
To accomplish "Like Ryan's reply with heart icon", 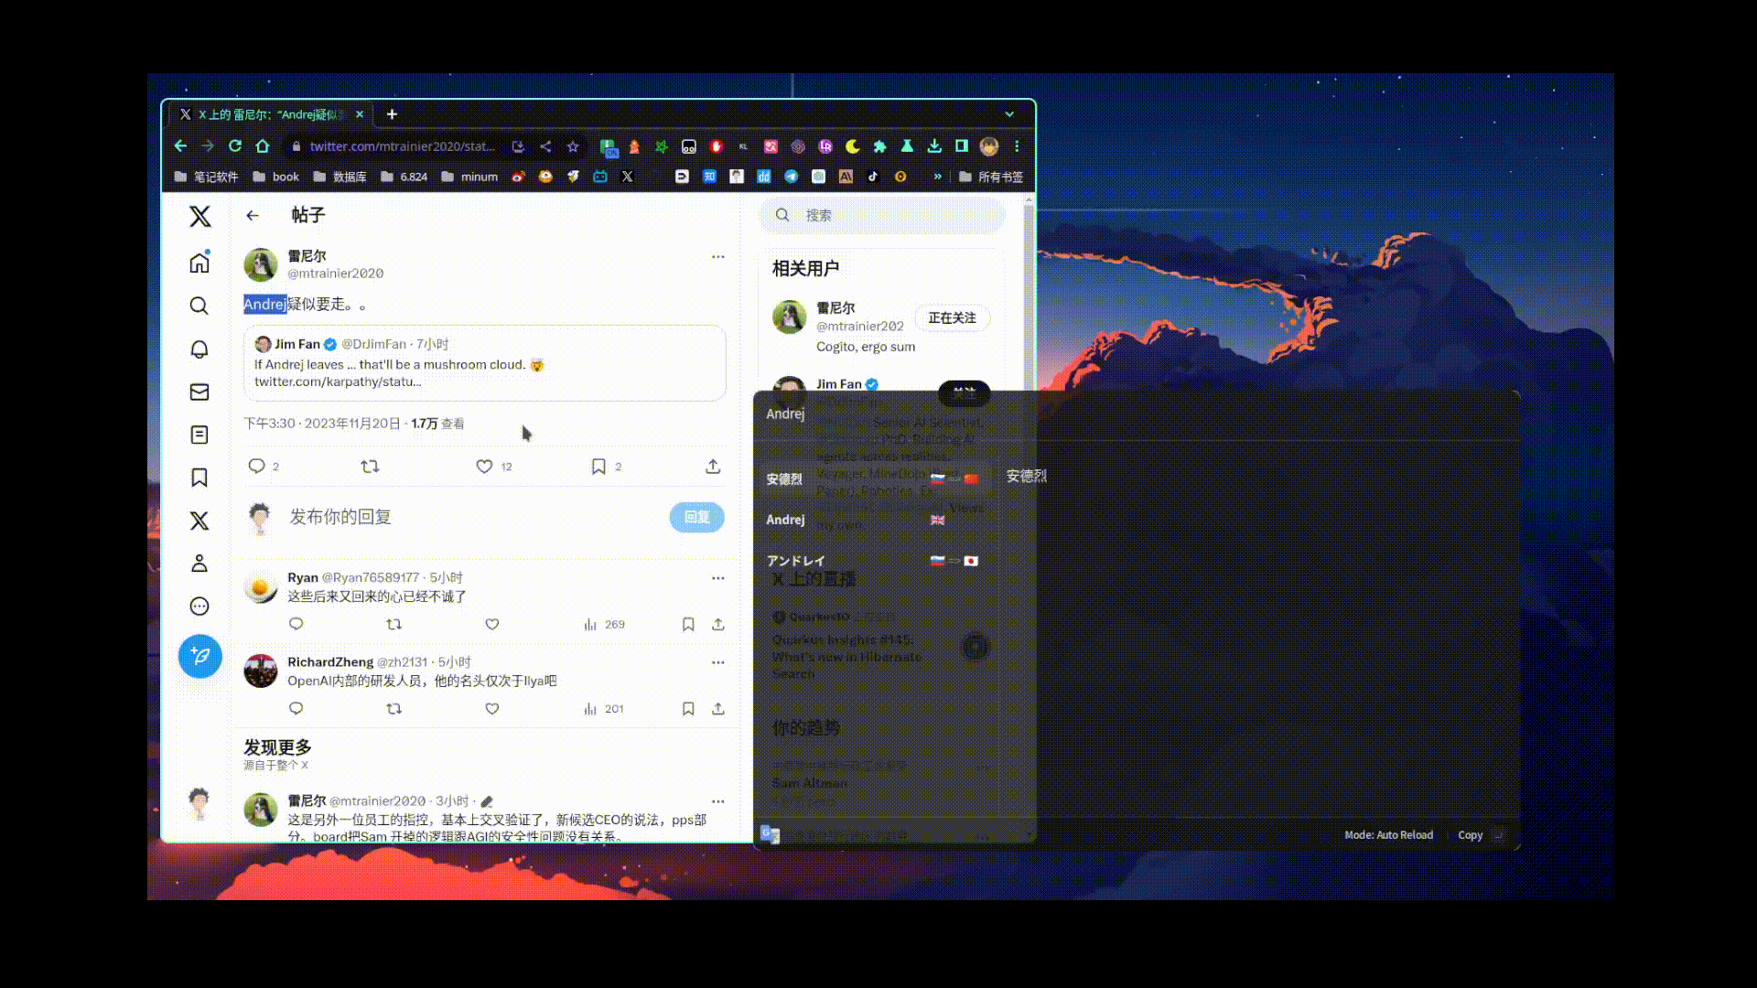I will tap(492, 625).
